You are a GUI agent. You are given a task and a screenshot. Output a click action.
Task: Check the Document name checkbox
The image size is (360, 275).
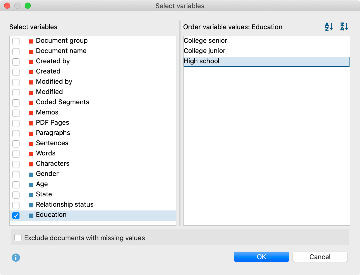[16, 51]
